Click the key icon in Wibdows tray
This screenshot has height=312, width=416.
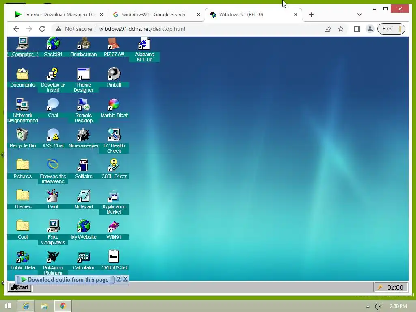pos(380,287)
